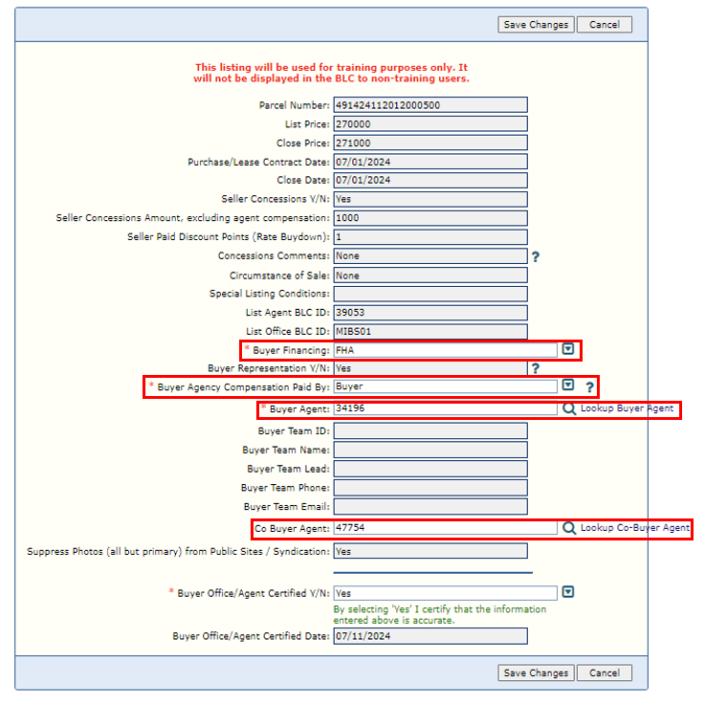Click the bottom Cancel button
Image resolution: width=705 pixels, height=705 pixels.
pos(605,673)
